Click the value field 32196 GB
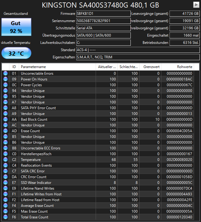Viewport: 201px width, 222px height. (185, 28)
